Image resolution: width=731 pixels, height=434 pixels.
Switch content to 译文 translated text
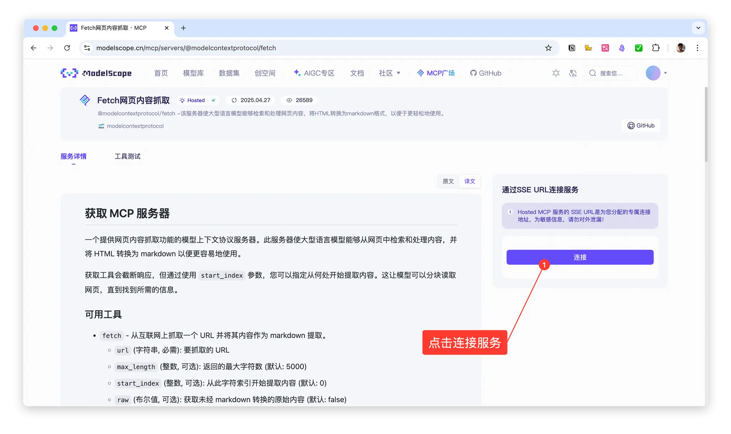469,181
